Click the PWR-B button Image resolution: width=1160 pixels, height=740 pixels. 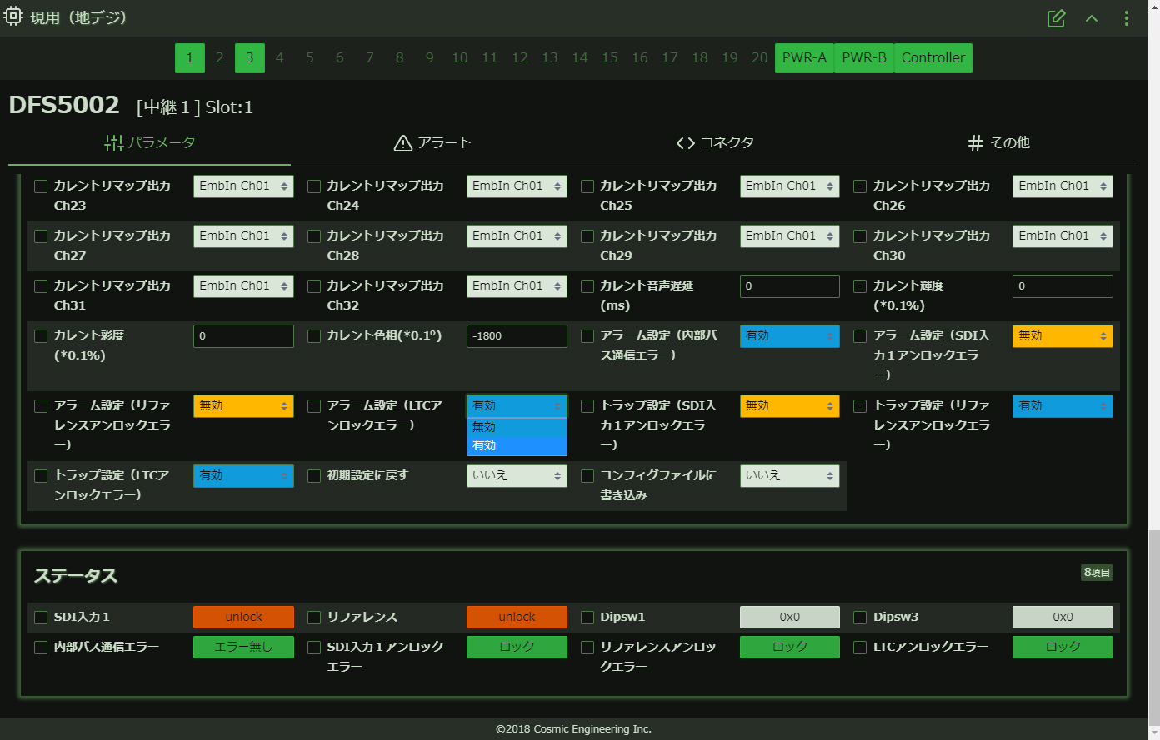pos(863,58)
